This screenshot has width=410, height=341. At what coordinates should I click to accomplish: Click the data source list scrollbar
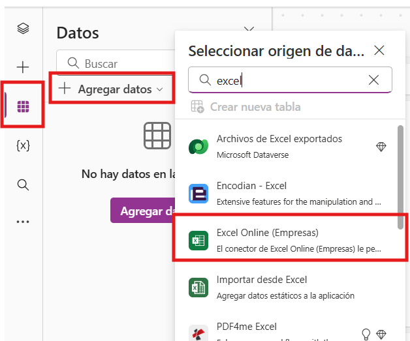[x=400, y=176]
